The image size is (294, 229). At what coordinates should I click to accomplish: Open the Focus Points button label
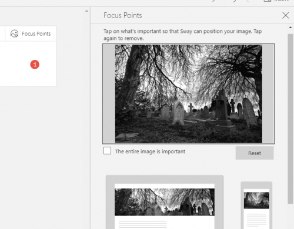pos(36,33)
